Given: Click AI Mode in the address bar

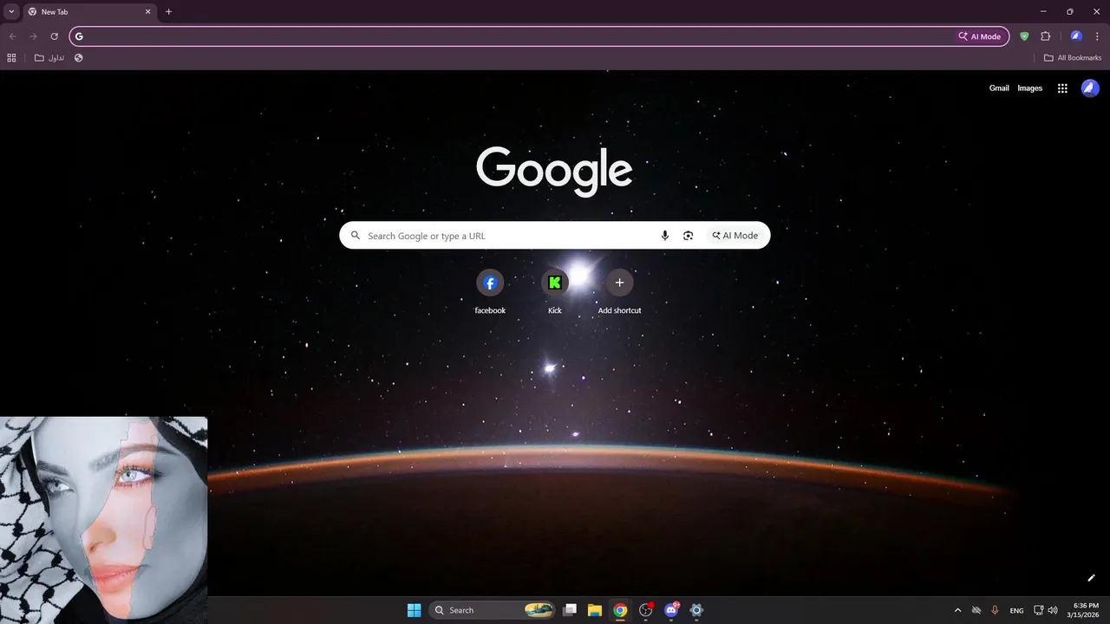Looking at the screenshot, I should [x=980, y=36].
